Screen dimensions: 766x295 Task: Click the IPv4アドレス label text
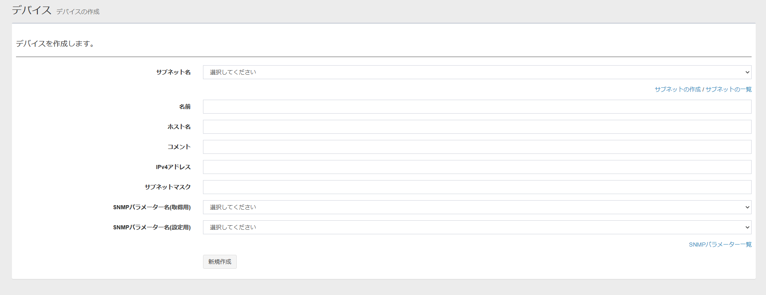tap(173, 167)
